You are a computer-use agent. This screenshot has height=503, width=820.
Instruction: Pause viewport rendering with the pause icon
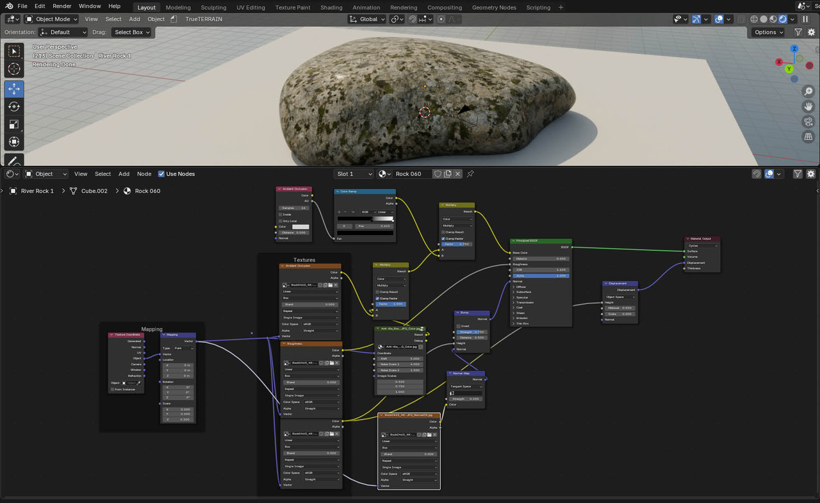click(805, 19)
